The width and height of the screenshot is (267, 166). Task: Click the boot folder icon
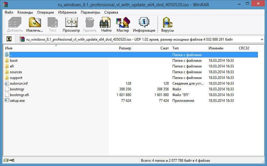(x=7, y=61)
